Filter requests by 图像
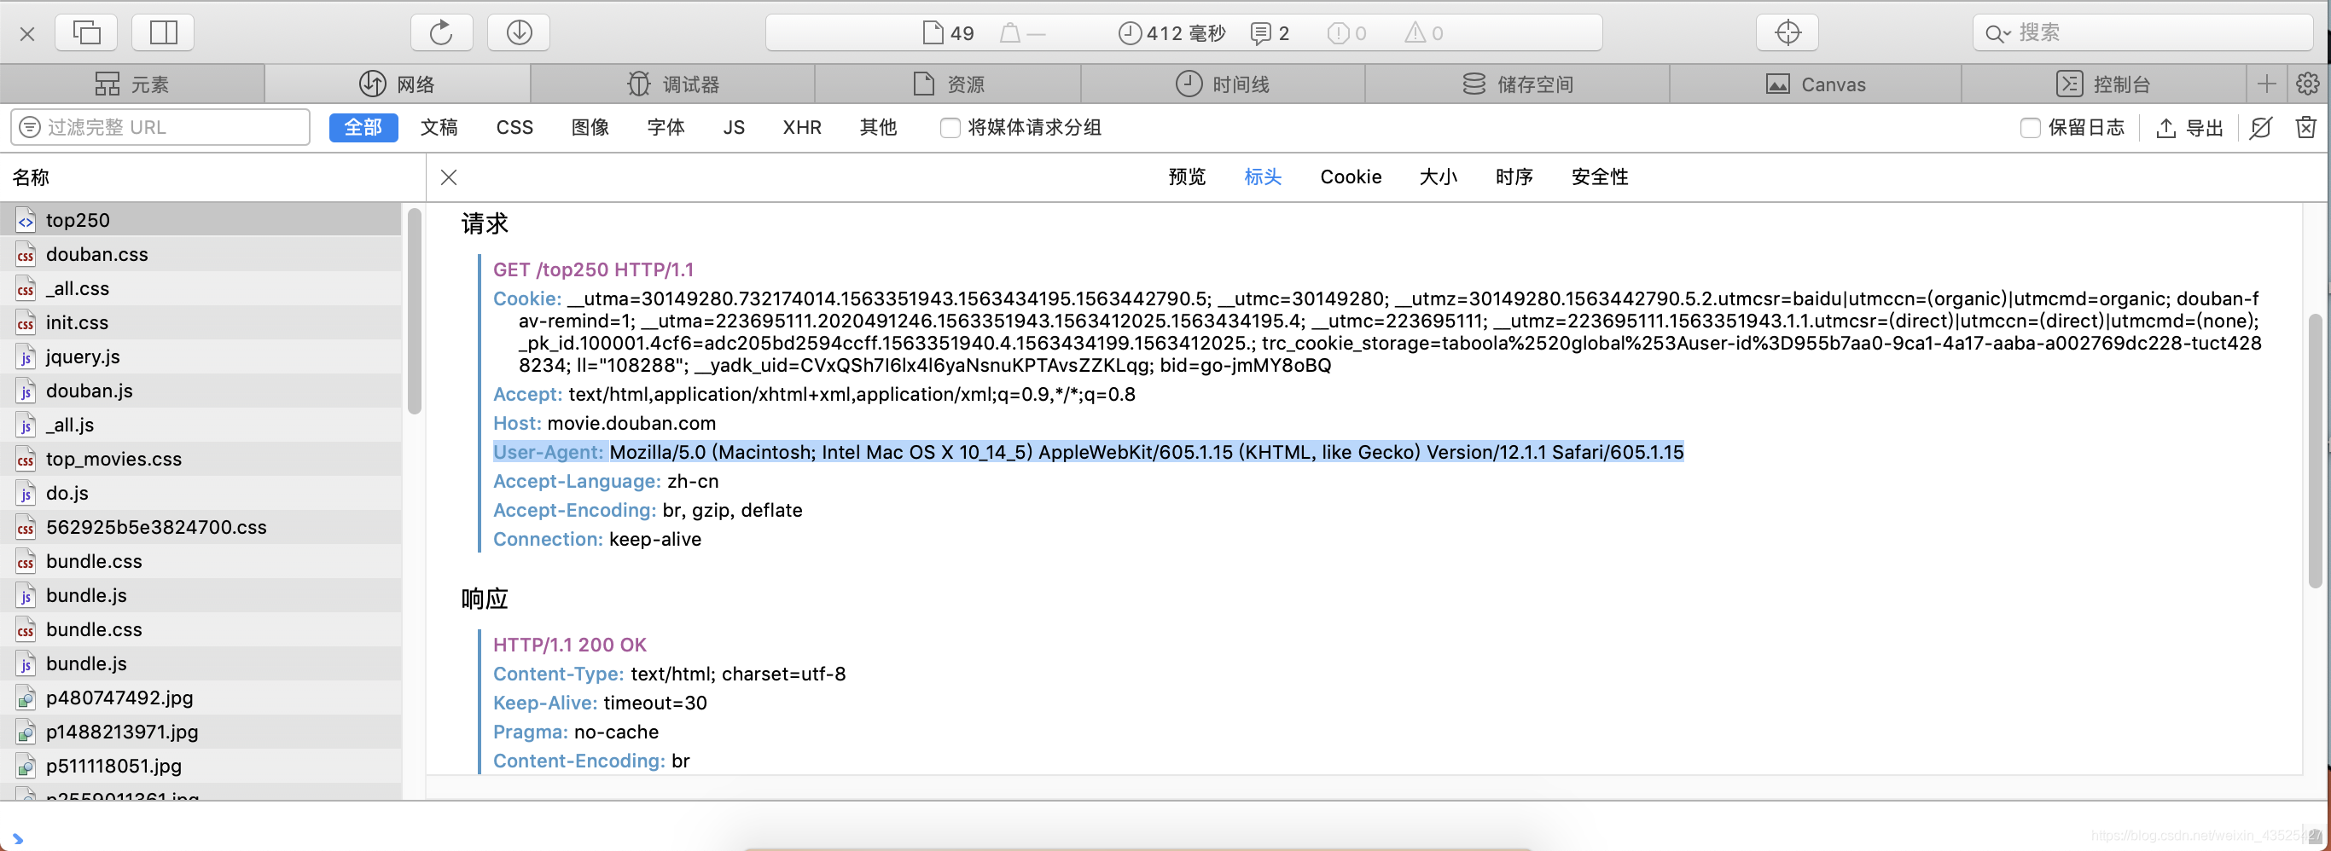The width and height of the screenshot is (2331, 851). 590,128
